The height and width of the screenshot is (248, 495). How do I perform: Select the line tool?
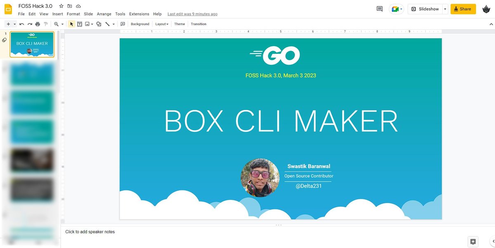pos(107,24)
